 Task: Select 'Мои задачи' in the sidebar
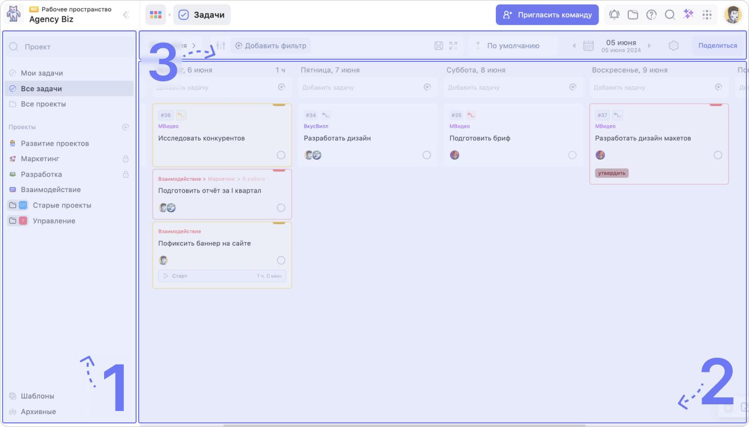42,73
